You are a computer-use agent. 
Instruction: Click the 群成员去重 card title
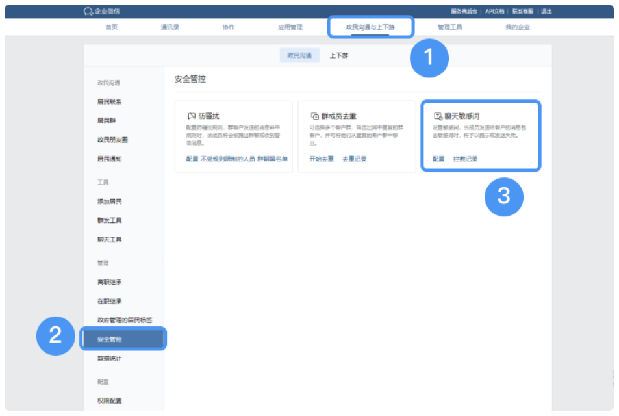pos(338,116)
